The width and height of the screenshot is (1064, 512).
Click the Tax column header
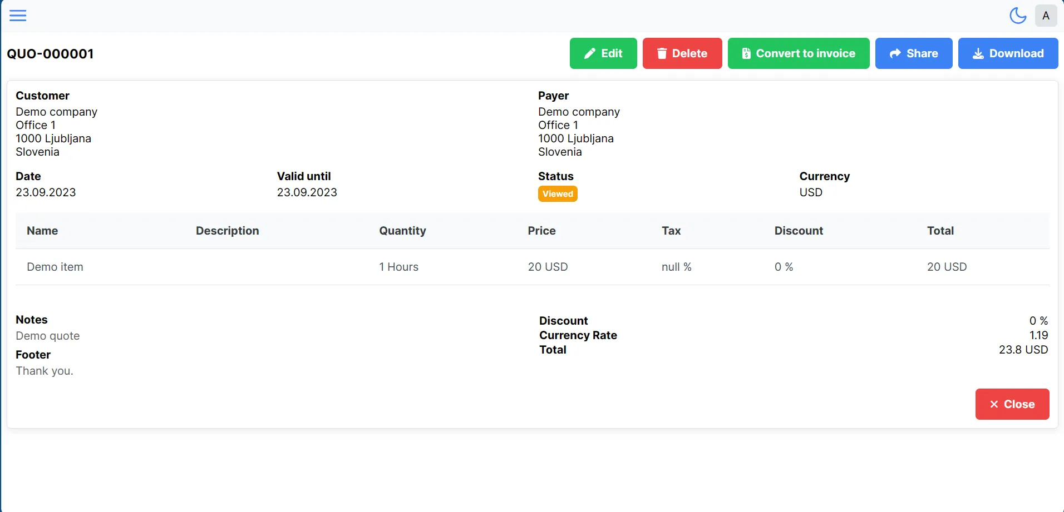coord(671,231)
